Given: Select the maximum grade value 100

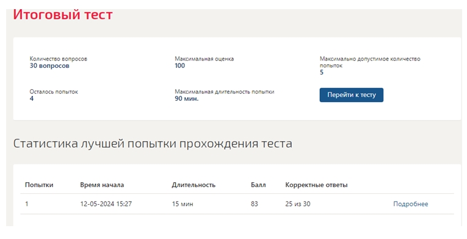Looking at the screenshot, I should [180, 66].
